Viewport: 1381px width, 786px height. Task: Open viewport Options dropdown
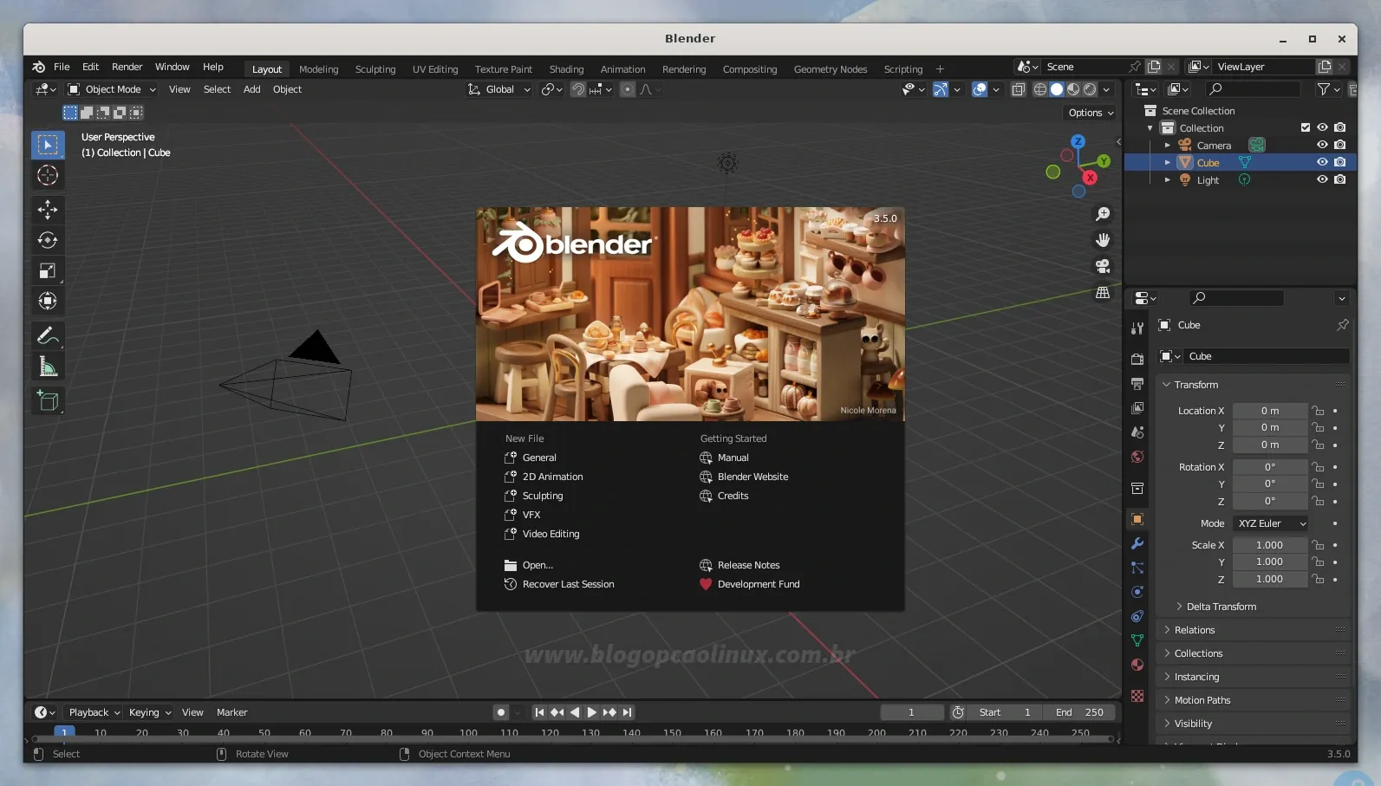point(1091,113)
